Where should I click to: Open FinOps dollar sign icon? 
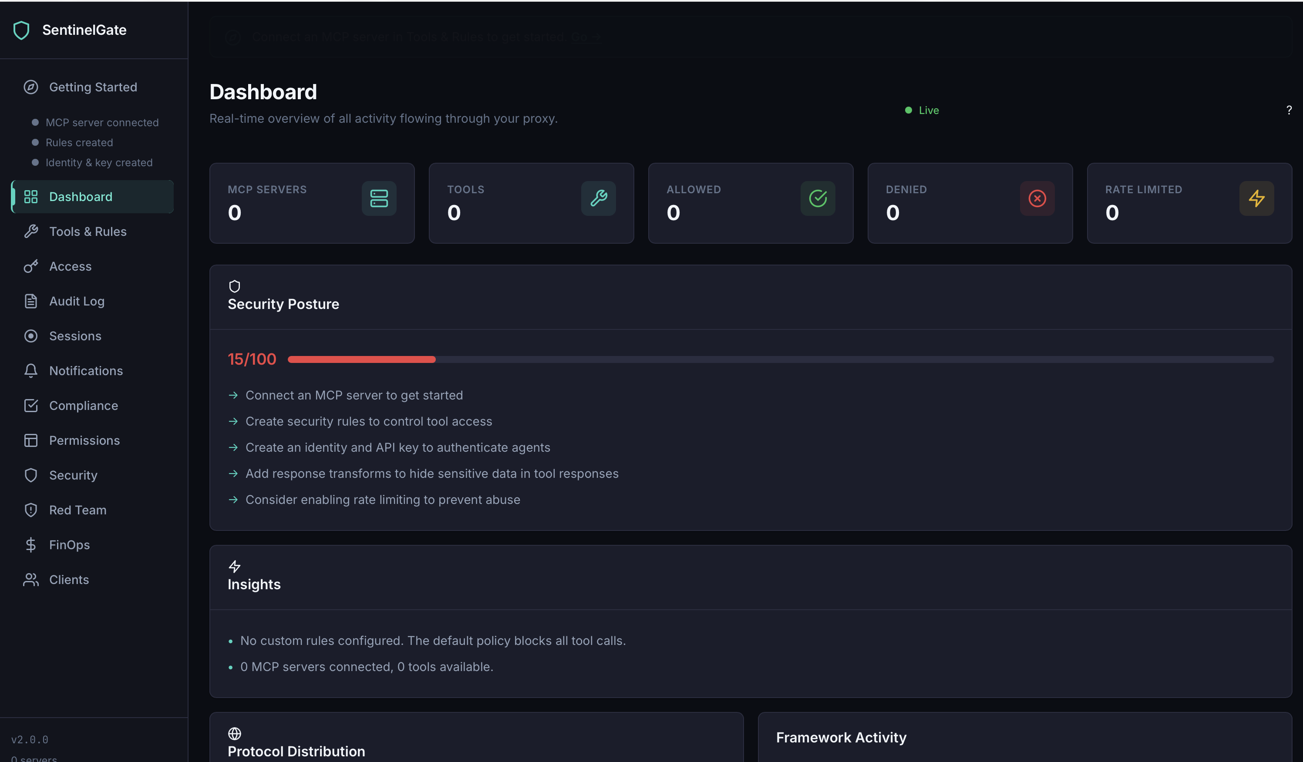click(x=31, y=545)
